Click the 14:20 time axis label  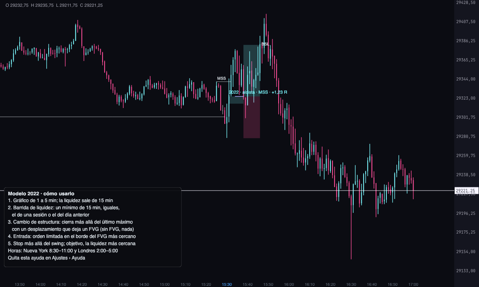tap(82, 285)
